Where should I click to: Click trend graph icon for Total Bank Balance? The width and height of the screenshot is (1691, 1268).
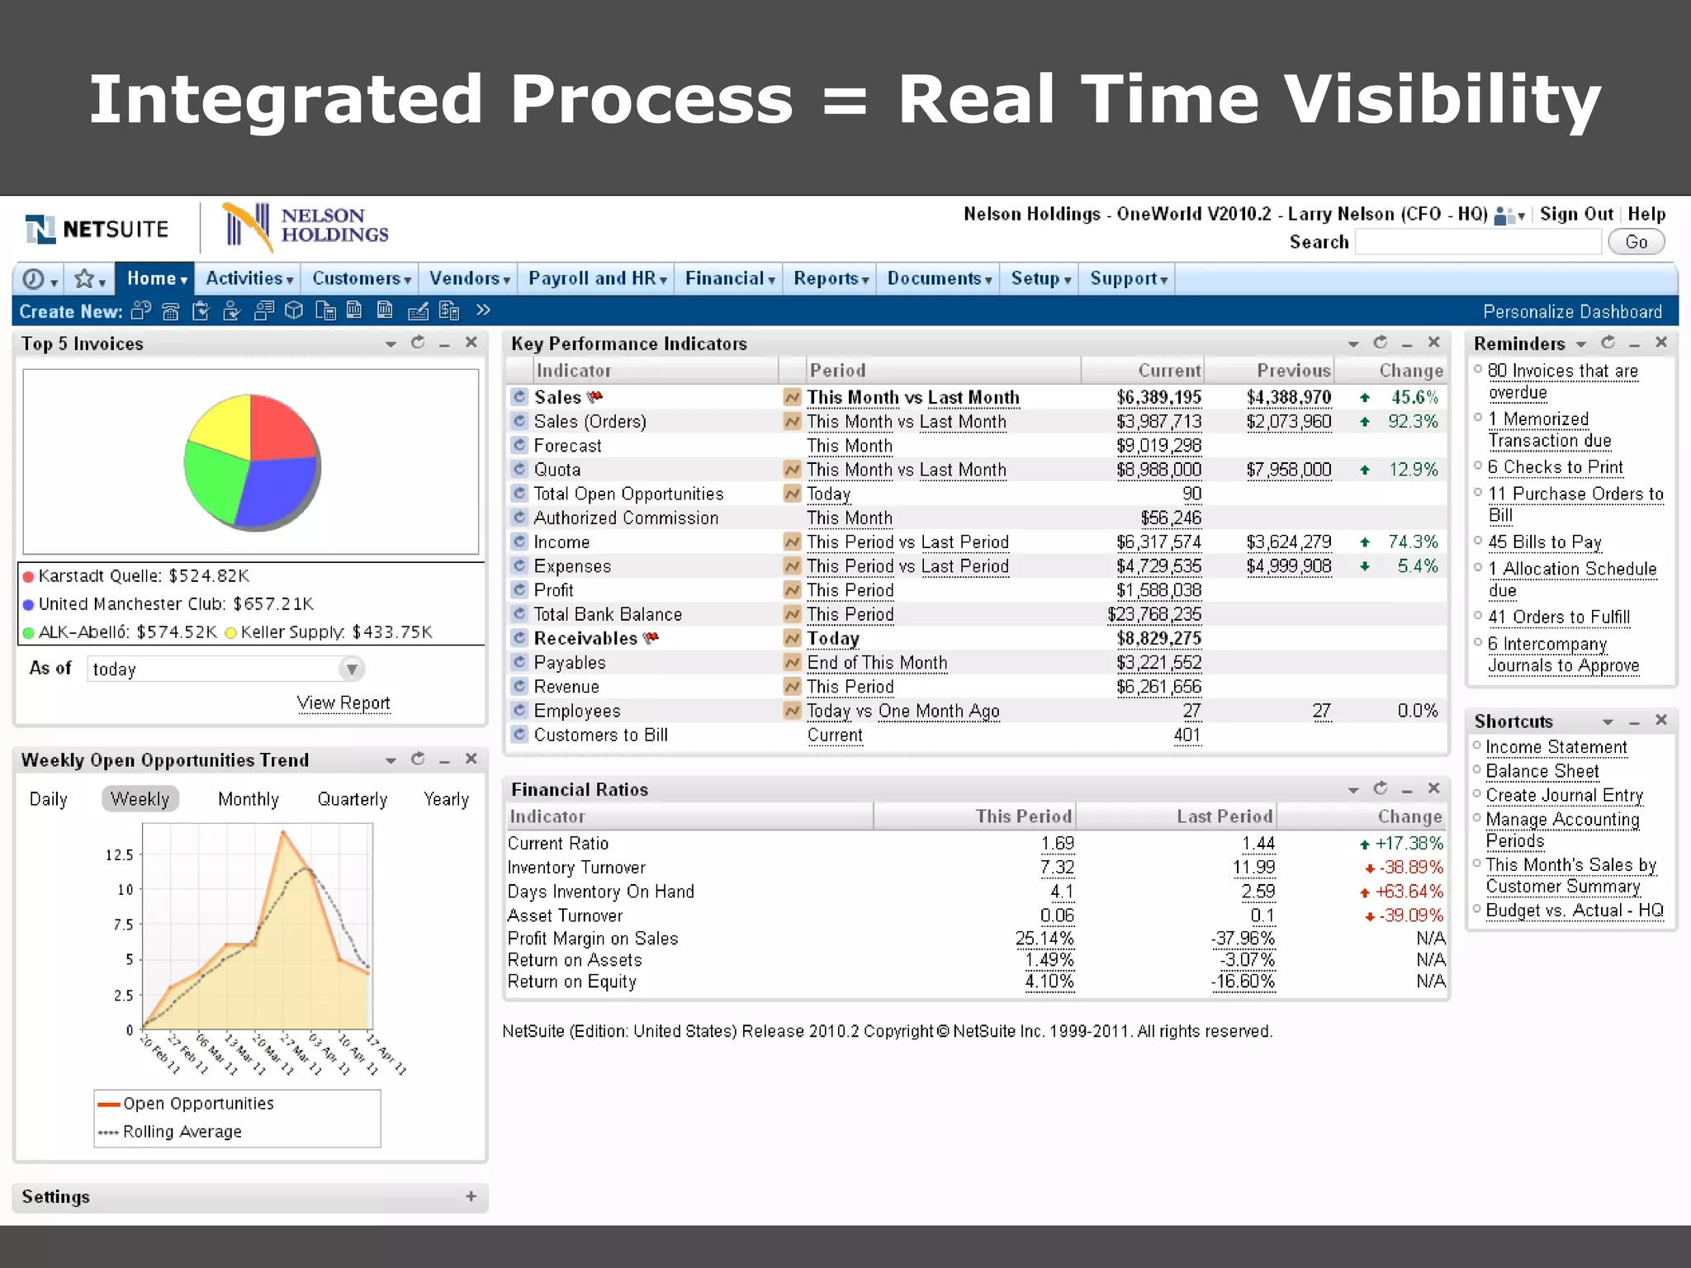(792, 614)
